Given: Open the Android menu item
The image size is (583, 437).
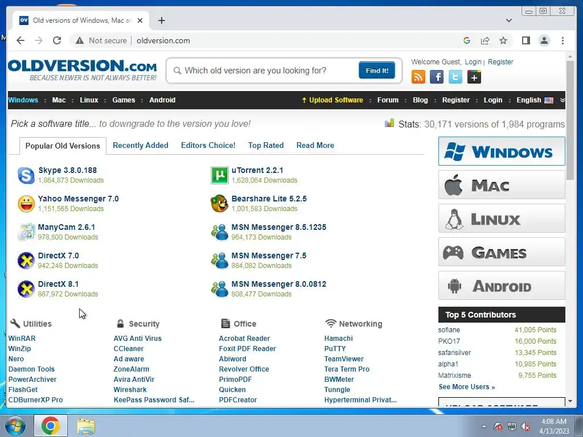Looking at the screenshot, I should [162, 100].
